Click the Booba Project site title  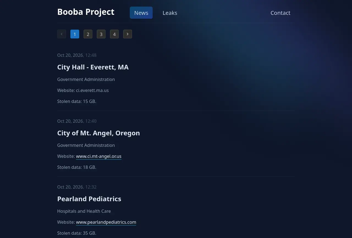pyautogui.click(x=86, y=12)
